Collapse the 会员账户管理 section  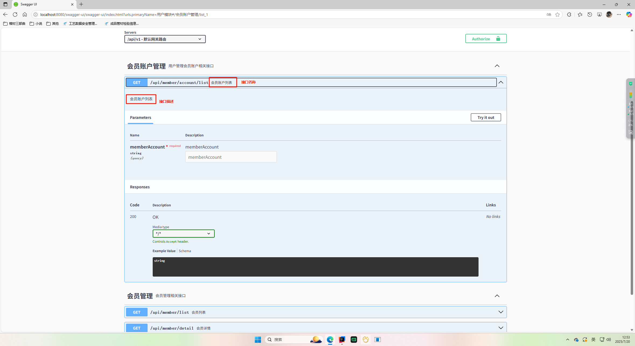497,66
